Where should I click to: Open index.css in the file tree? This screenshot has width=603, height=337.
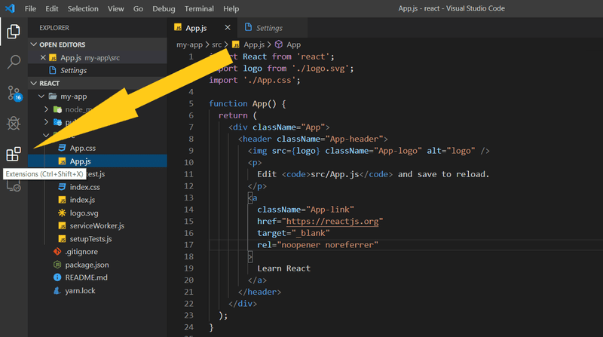85,187
